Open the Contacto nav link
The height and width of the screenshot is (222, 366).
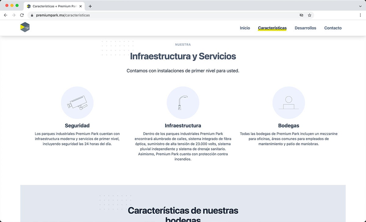coord(333,28)
